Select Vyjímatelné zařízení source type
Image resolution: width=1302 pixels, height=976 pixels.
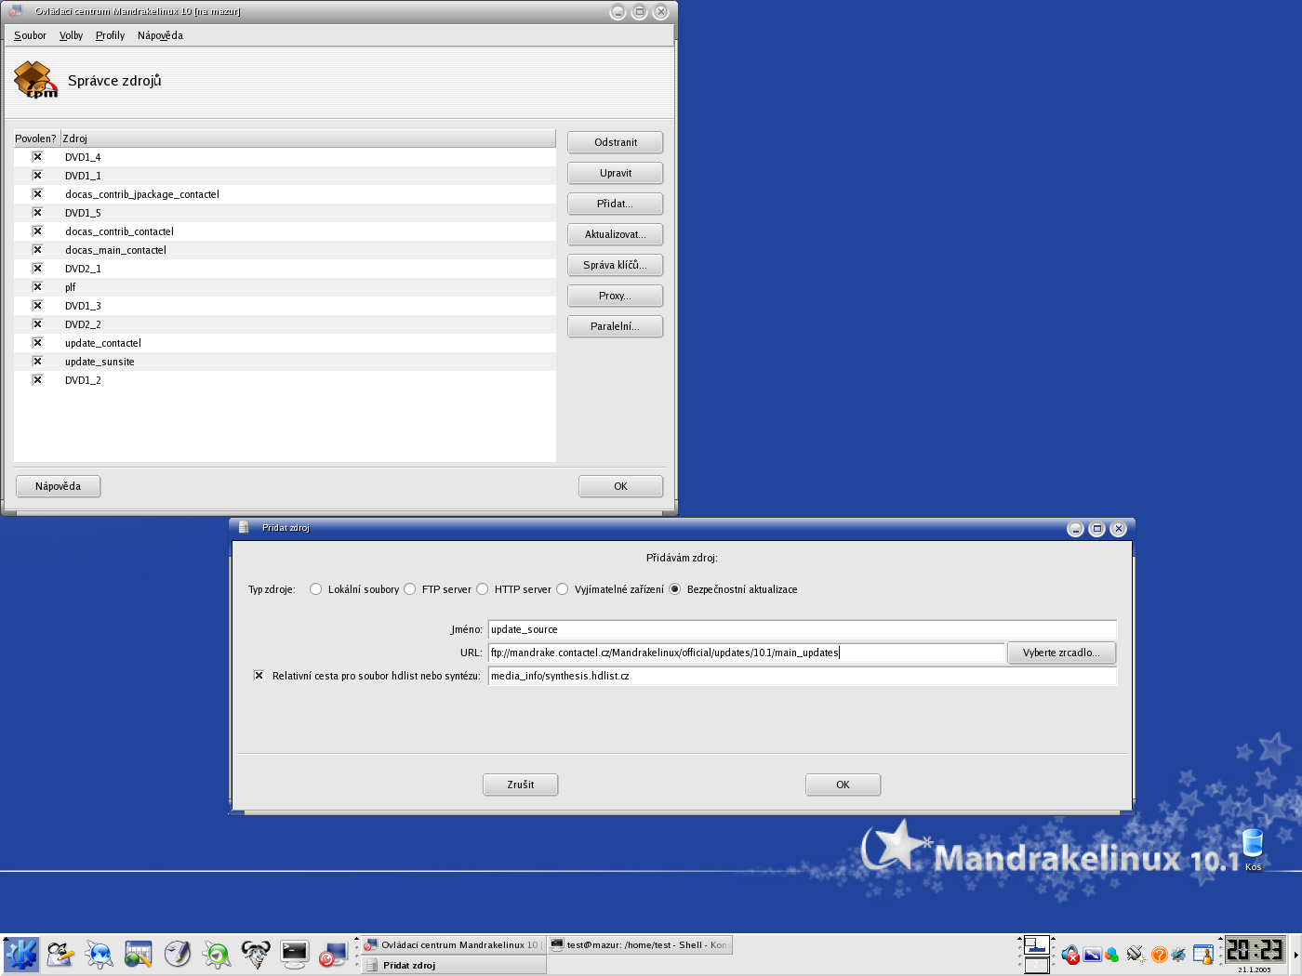(x=563, y=589)
